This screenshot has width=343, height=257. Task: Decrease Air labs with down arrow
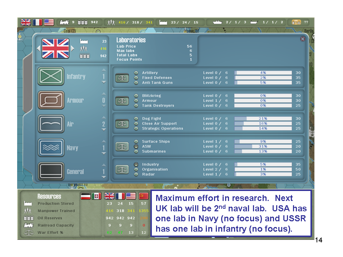(x=104, y=130)
